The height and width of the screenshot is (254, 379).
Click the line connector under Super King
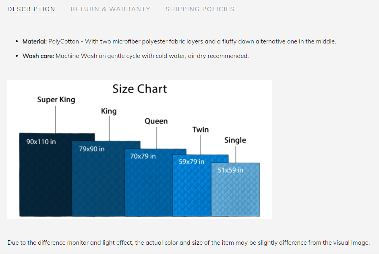(55, 120)
